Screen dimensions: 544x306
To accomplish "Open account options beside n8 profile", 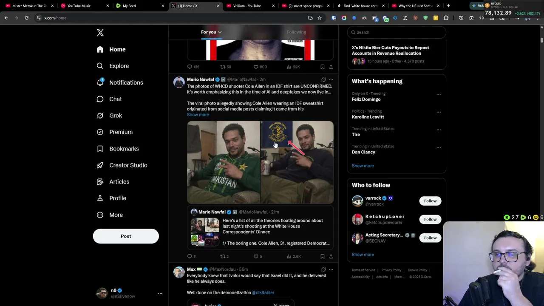I will [160, 293].
